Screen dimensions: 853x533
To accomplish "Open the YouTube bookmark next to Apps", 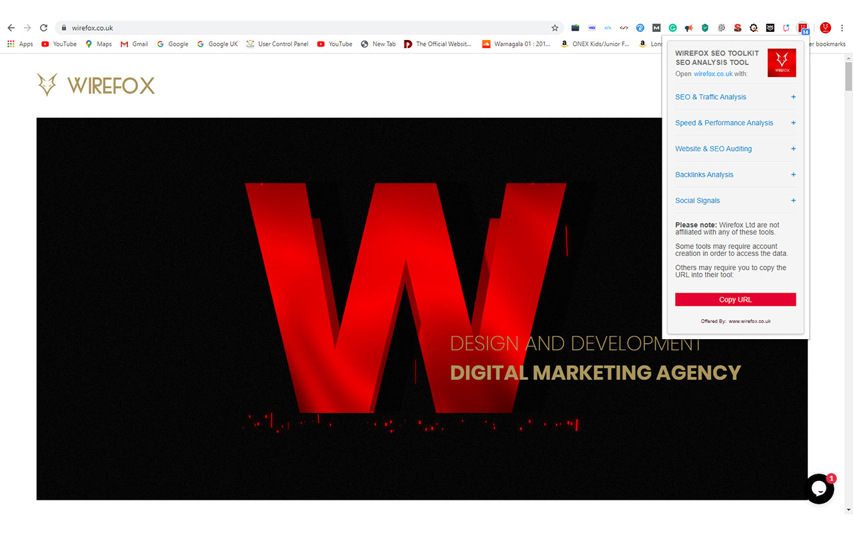I will [59, 44].
